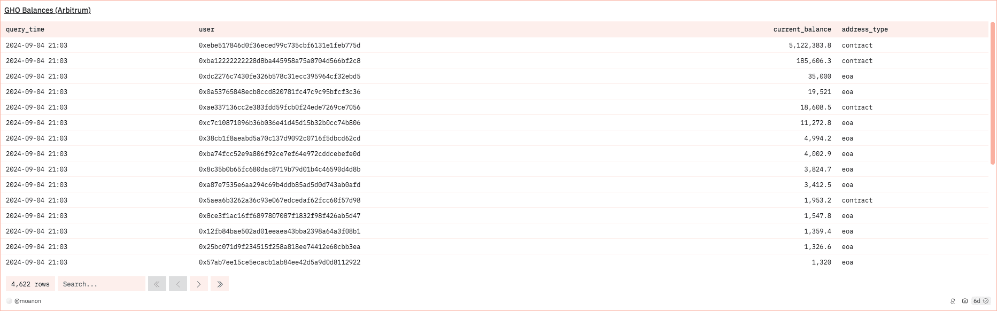Click in the Search... field
997x311 pixels.
[102, 284]
